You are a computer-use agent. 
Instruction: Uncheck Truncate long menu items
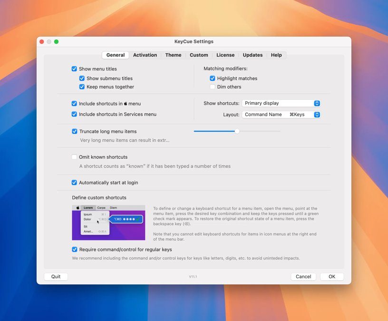[x=74, y=131]
